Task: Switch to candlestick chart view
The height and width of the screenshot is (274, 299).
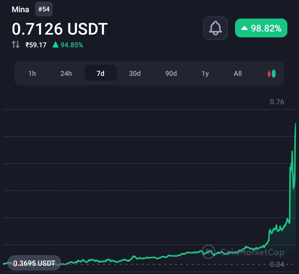Action: click(x=272, y=73)
